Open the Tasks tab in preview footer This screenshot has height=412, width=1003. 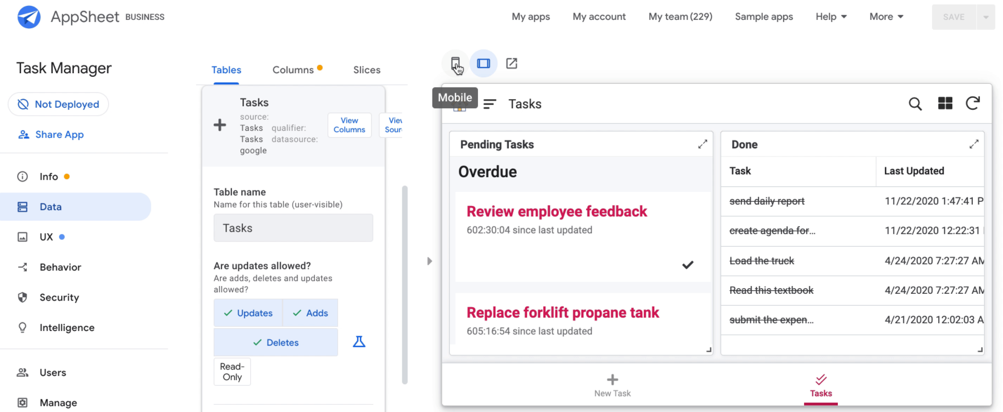(821, 386)
